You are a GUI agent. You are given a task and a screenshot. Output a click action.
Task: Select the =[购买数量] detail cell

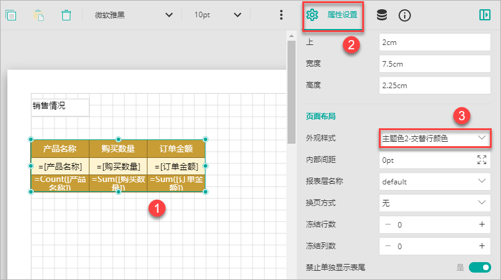[118, 166]
